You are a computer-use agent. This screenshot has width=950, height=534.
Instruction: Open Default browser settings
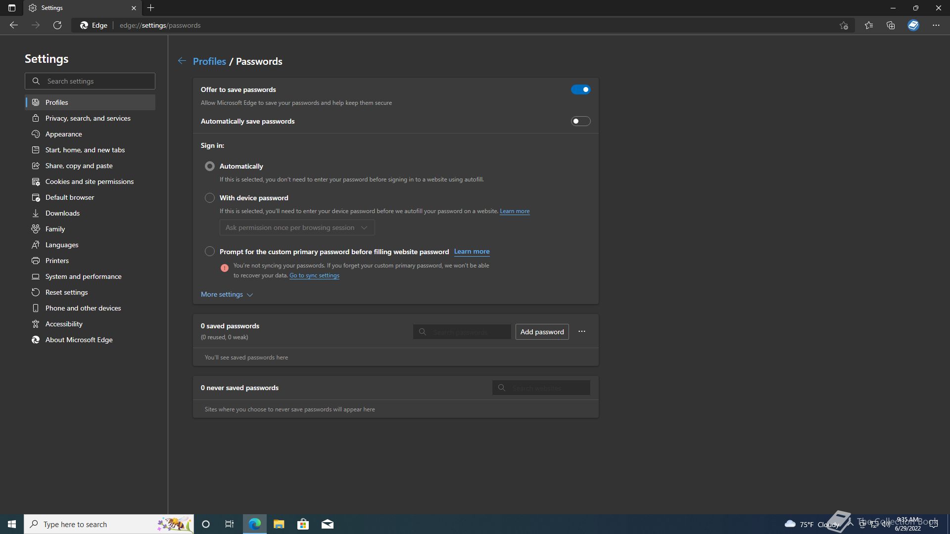pyautogui.click(x=90, y=197)
